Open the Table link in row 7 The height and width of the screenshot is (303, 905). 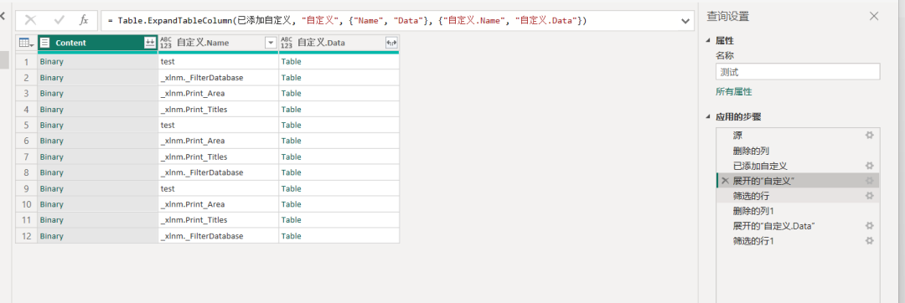[x=291, y=157]
